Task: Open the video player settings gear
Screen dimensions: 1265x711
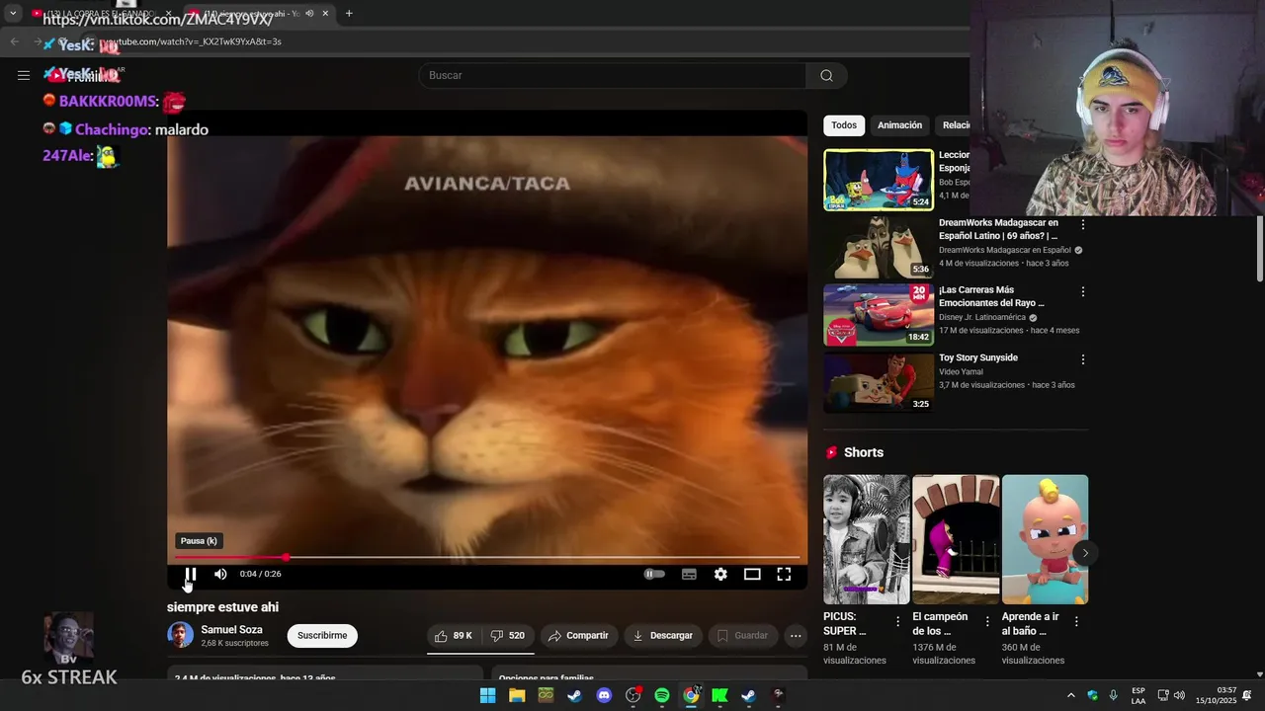Action: pos(720,574)
